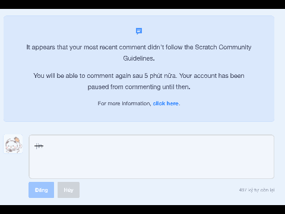Screen dimensions: 285x214
Task: Open the 'click here' information link
Action: [166, 103]
